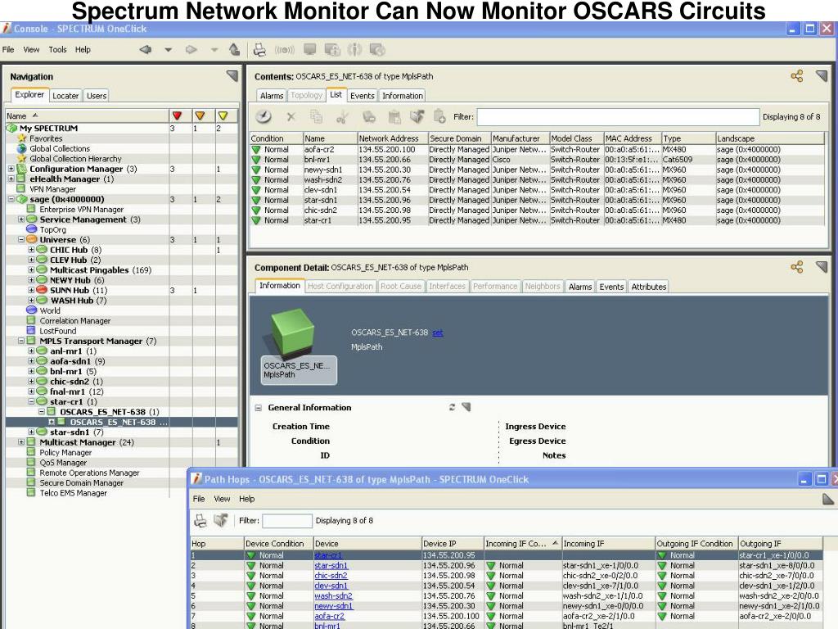The height and width of the screenshot is (629, 838).
Task: Collapse the Contents panel with its corner triangle
Action: pos(822,76)
